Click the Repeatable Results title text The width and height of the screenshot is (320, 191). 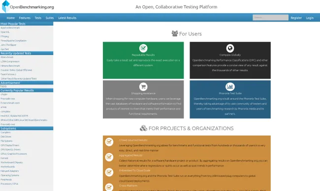[x=143, y=55]
